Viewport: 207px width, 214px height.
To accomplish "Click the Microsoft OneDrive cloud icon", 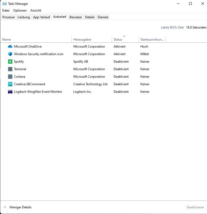I will (x=10, y=47).
